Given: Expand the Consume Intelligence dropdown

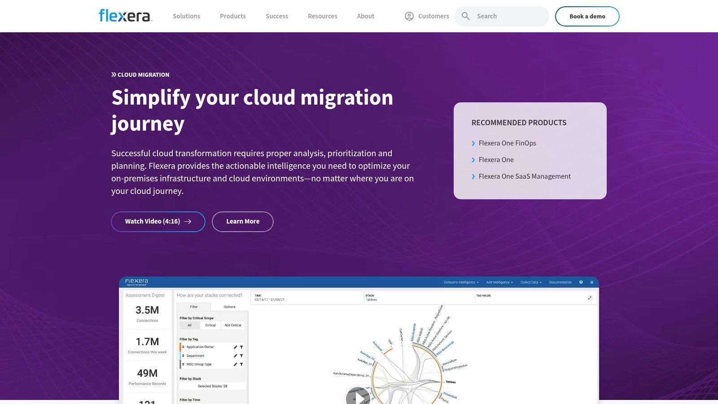Looking at the screenshot, I should coord(461,282).
